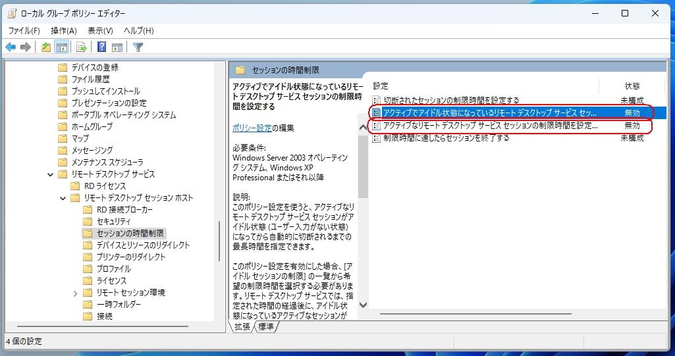Select the セッションの時間制限 tree item
The image size is (675, 356).
pos(130,233)
